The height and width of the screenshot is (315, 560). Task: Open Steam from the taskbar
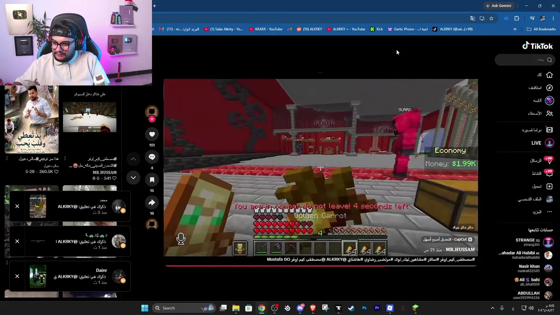351,308
